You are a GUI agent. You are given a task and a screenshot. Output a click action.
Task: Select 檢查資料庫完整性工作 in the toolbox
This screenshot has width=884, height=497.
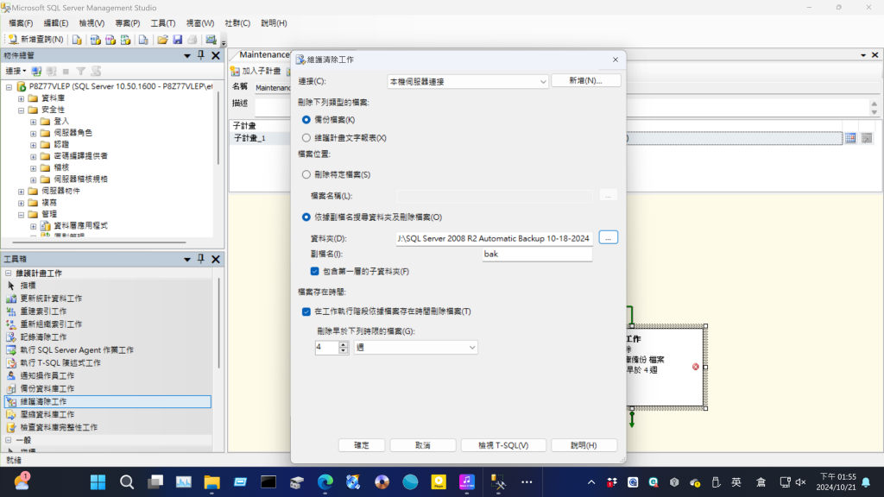(x=59, y=427)
